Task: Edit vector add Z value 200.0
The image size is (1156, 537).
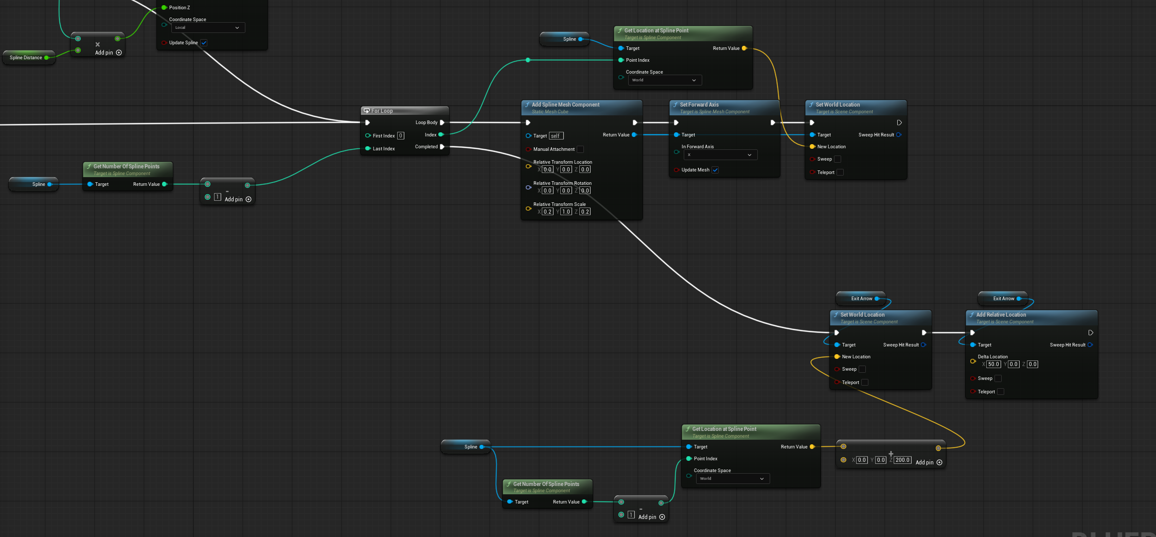Action: (902, 460)
